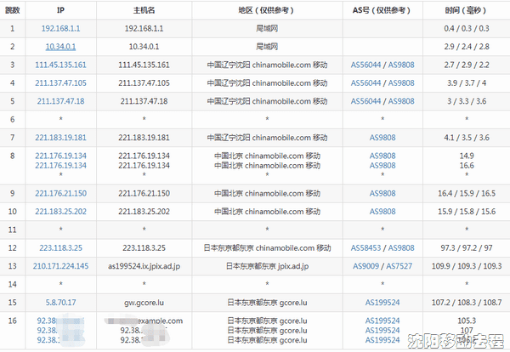Select time cell 0.4 / 0.3 / 0.3
The width and height of the screenshot is (510, 352).
pos(466,29)
